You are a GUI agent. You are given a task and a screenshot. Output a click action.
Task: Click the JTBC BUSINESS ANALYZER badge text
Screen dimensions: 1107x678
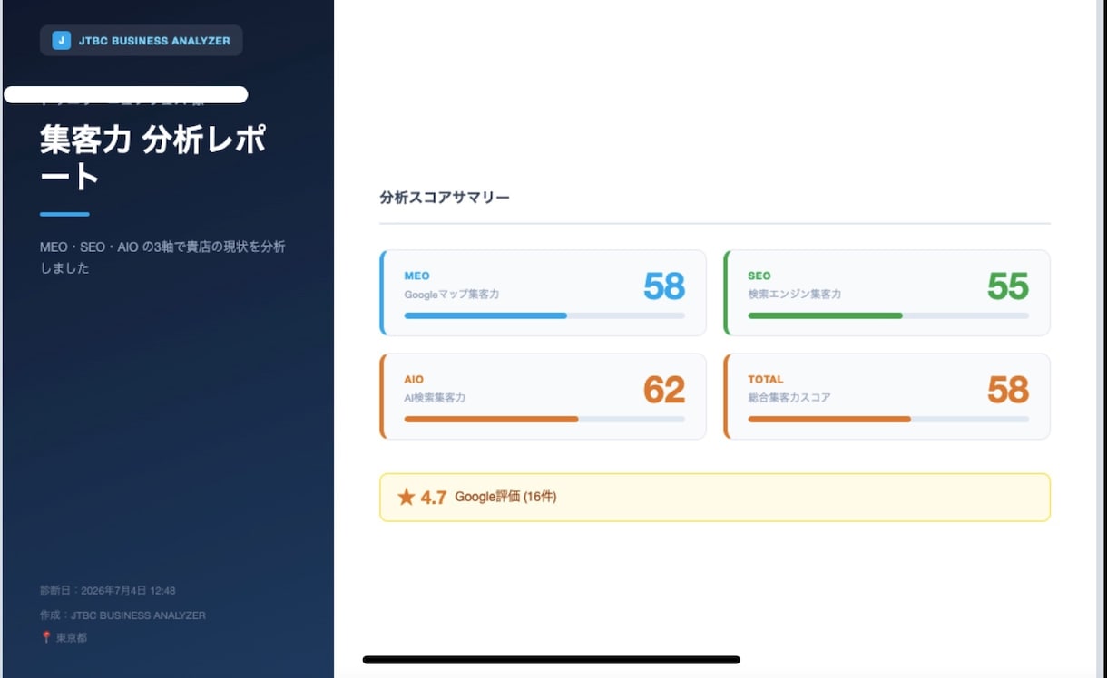tap(154, 41)
